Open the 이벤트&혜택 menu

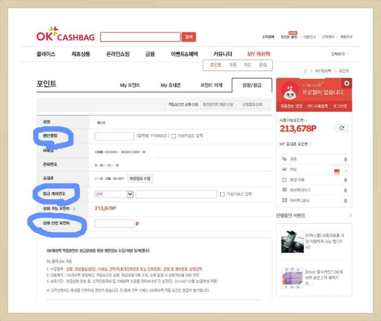184,54
